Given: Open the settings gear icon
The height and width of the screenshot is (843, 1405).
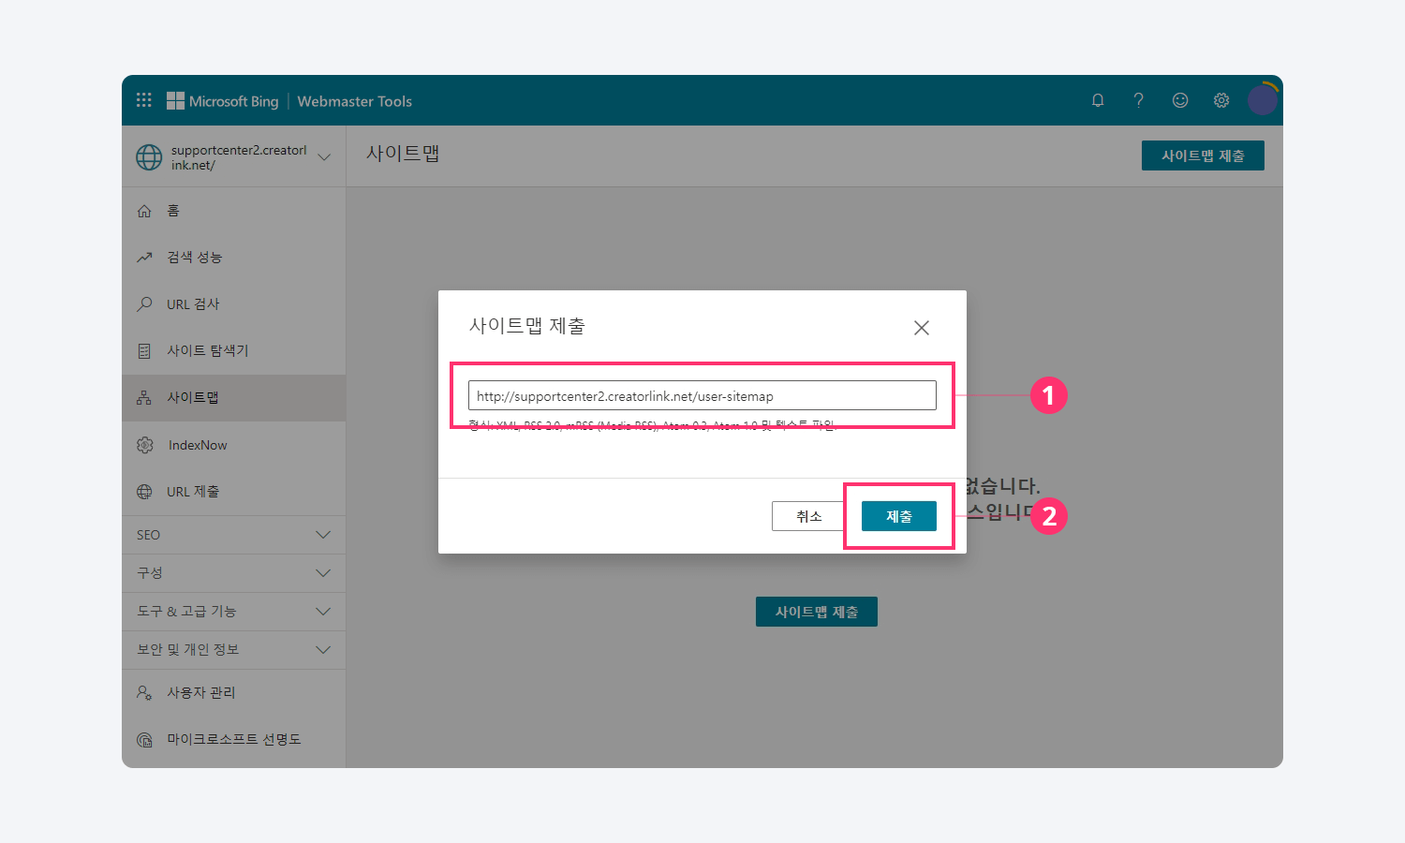Looking at the screenshot, I should click(1221, 100).
